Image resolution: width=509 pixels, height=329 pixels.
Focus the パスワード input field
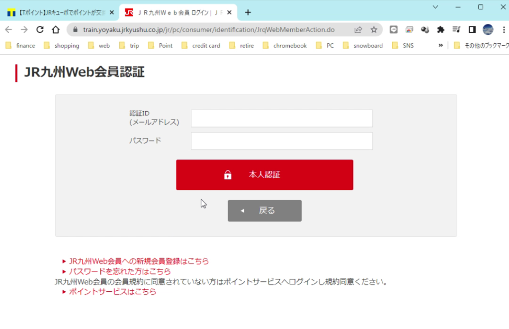tap(281, 141)
